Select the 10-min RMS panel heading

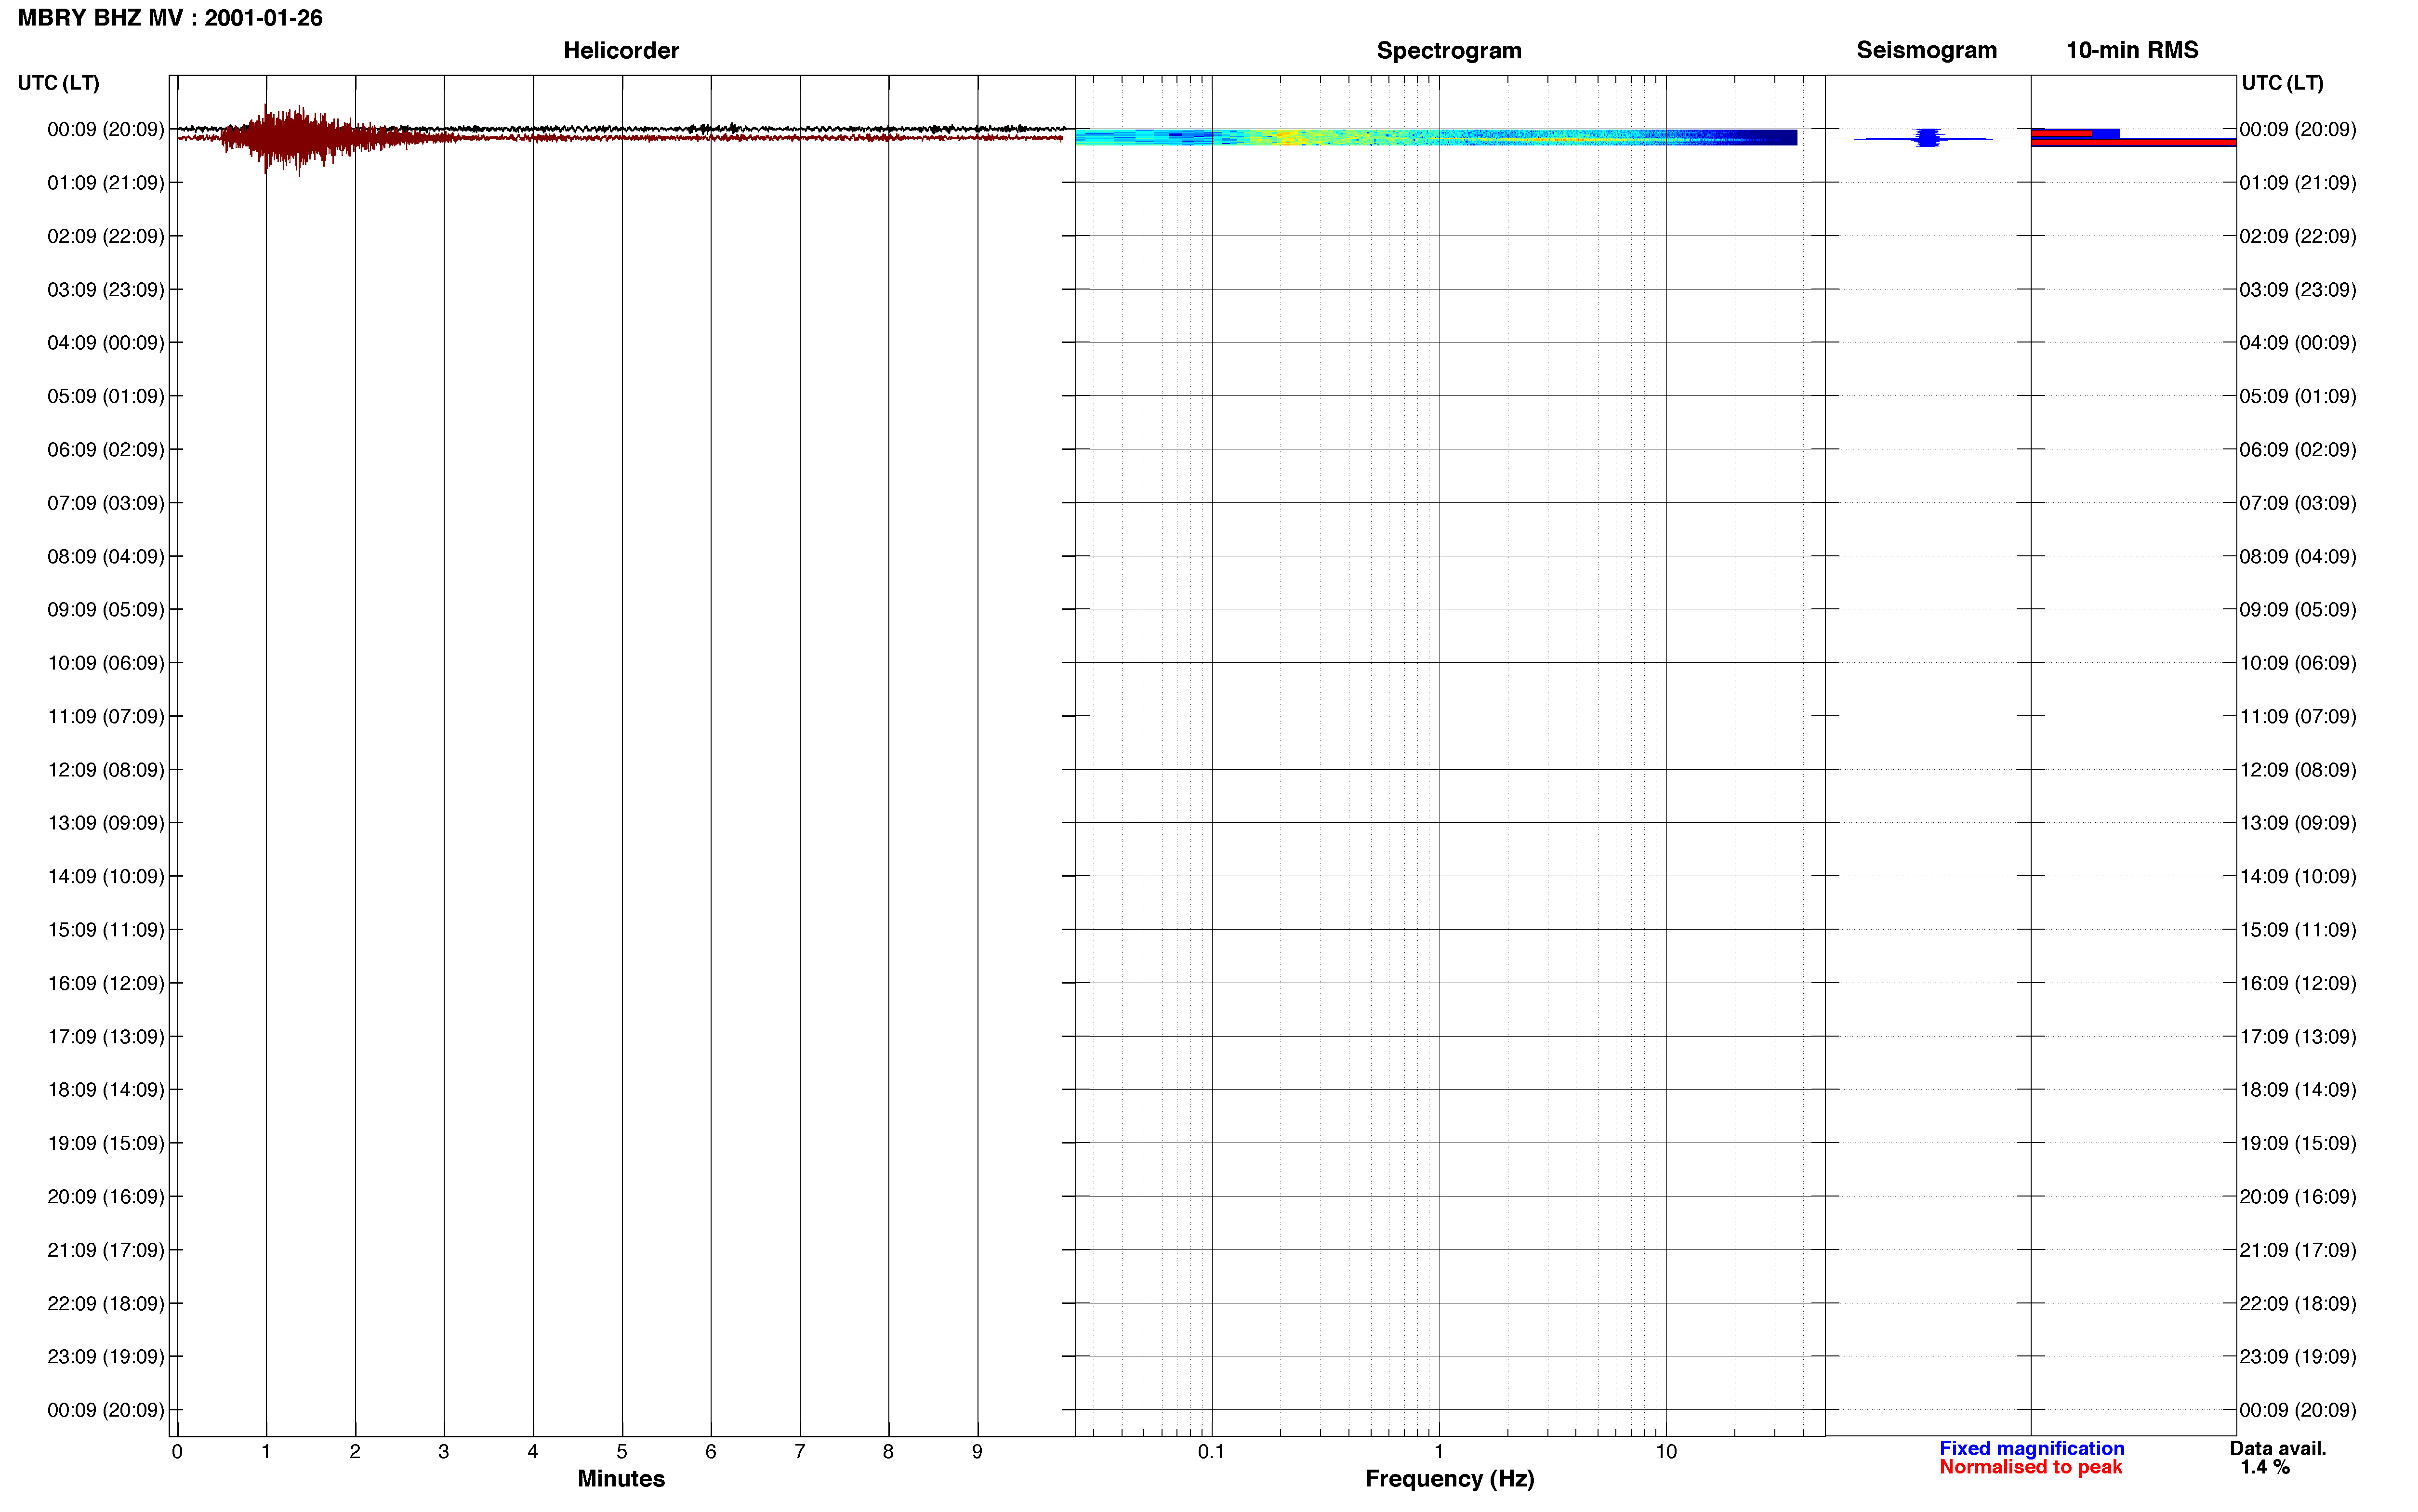click(2132, 50)
